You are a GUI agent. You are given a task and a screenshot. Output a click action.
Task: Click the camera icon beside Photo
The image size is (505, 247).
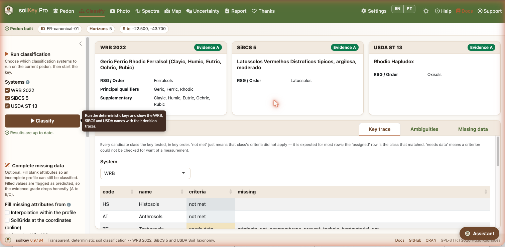tap(113, 11)
